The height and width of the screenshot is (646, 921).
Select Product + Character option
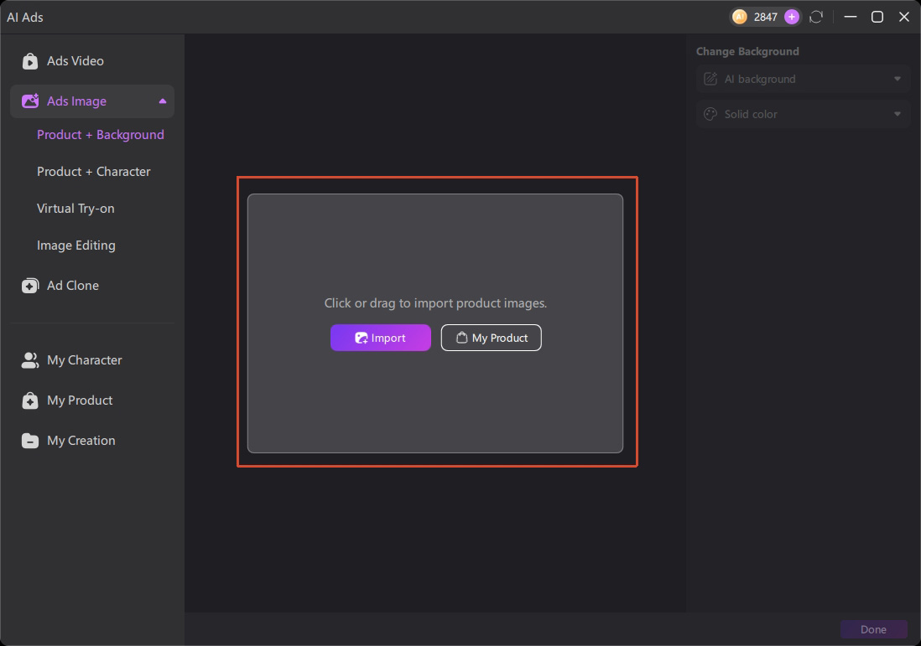tap(93, 171)
